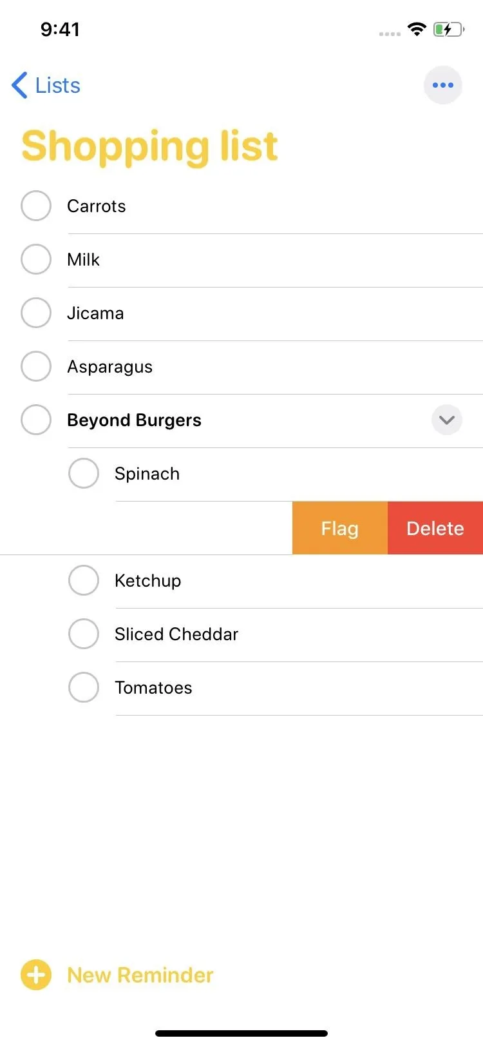Check the Wi-Fi status icon

pyautogui.click(x=417, y=29)
